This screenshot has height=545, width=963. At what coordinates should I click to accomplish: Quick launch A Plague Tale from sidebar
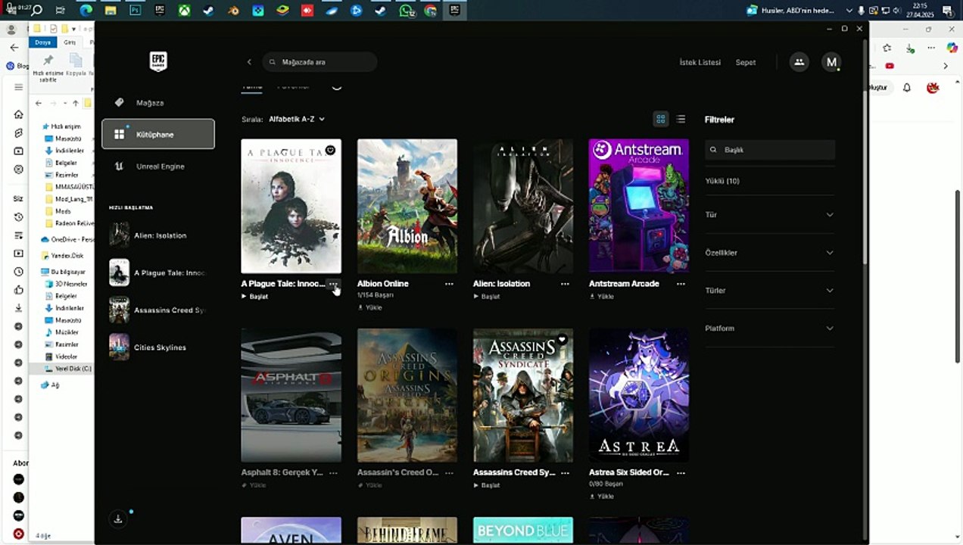pyautogui.click(x=158, y=272)
